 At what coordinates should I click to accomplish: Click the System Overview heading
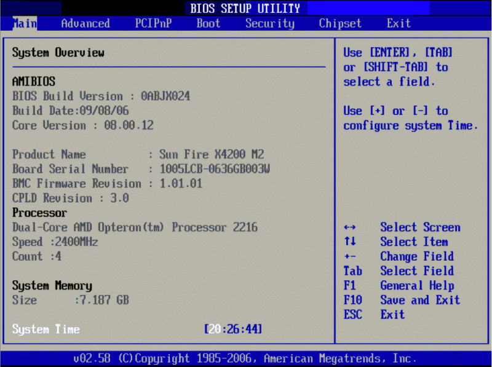(58, 53)
